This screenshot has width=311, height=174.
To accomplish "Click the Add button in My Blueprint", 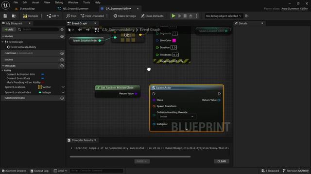I will pyautogui.click(x=9, y=29).
